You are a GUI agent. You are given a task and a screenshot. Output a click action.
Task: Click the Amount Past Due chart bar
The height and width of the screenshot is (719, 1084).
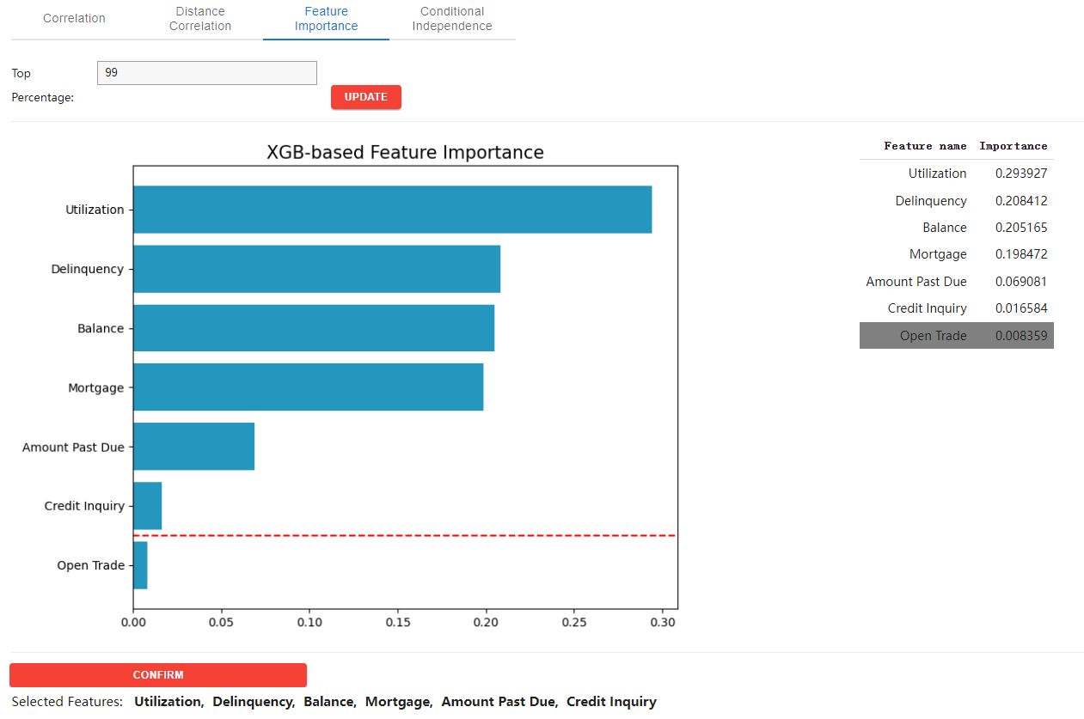pos(193,447)
